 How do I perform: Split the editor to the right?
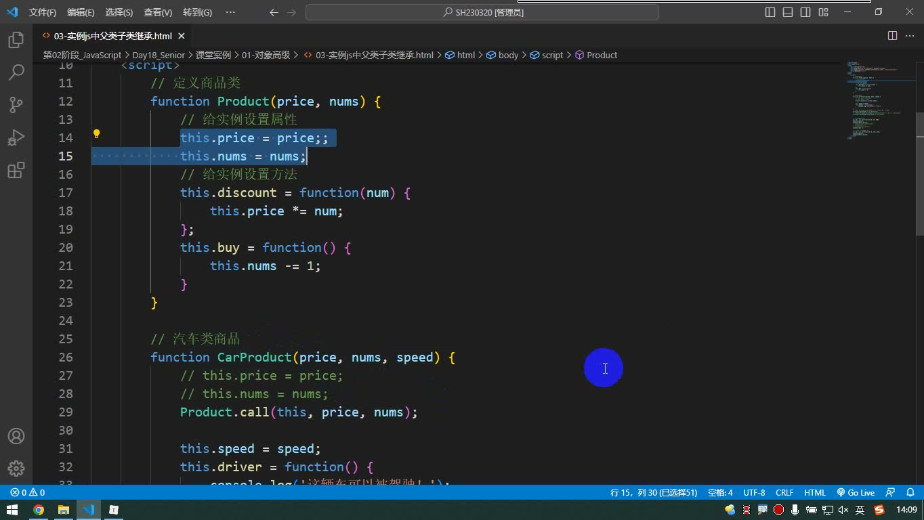click(892, 36)
